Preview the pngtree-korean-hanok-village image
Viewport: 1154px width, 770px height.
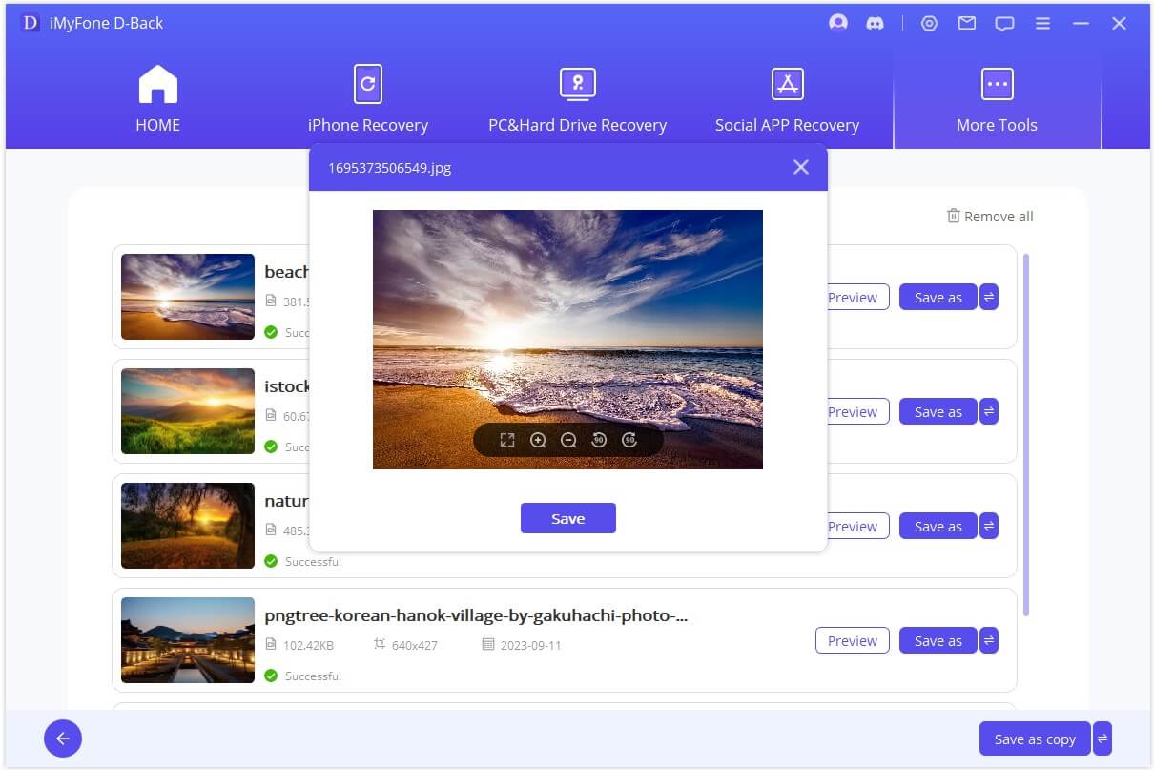pyautogui.click(x=853, y=640)
